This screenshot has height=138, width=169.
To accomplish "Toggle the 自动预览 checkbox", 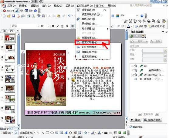I will [x=131, y=127].
